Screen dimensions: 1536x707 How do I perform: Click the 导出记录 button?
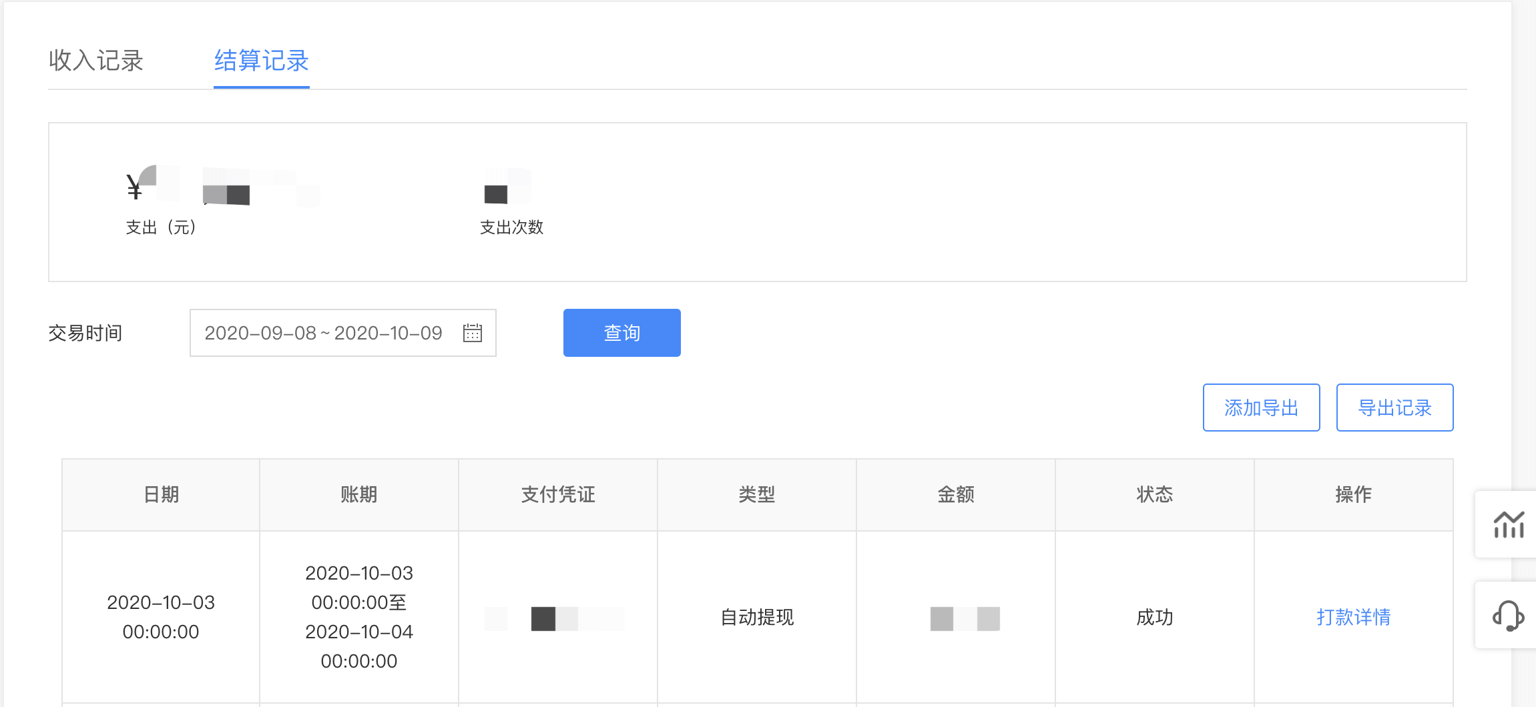1395,408
